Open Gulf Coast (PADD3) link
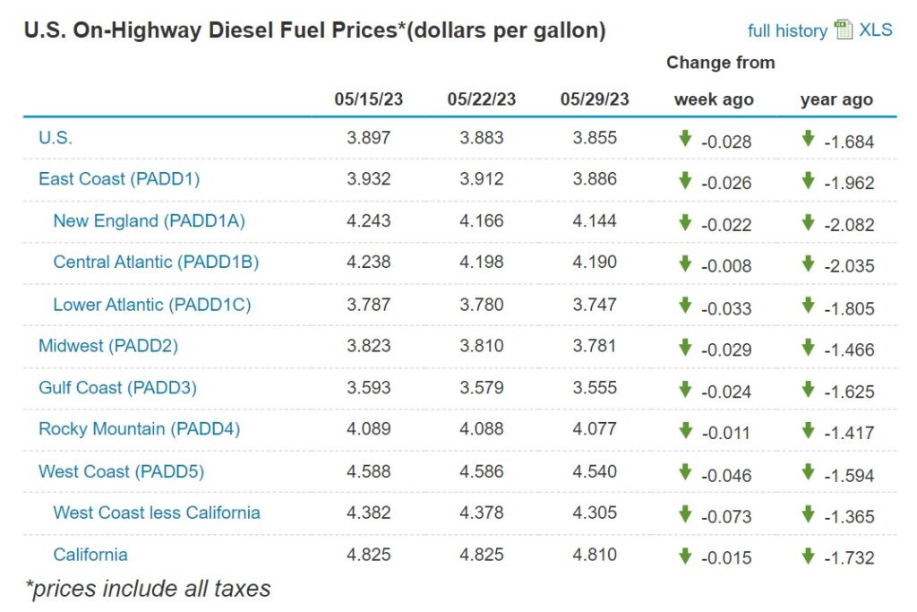Screen dimensions: 917x612 [117, 388]
